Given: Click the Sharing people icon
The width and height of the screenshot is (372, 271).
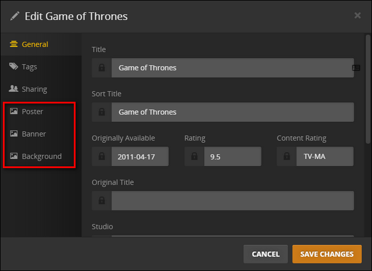Looking at the screenshot, I should 14,89.
